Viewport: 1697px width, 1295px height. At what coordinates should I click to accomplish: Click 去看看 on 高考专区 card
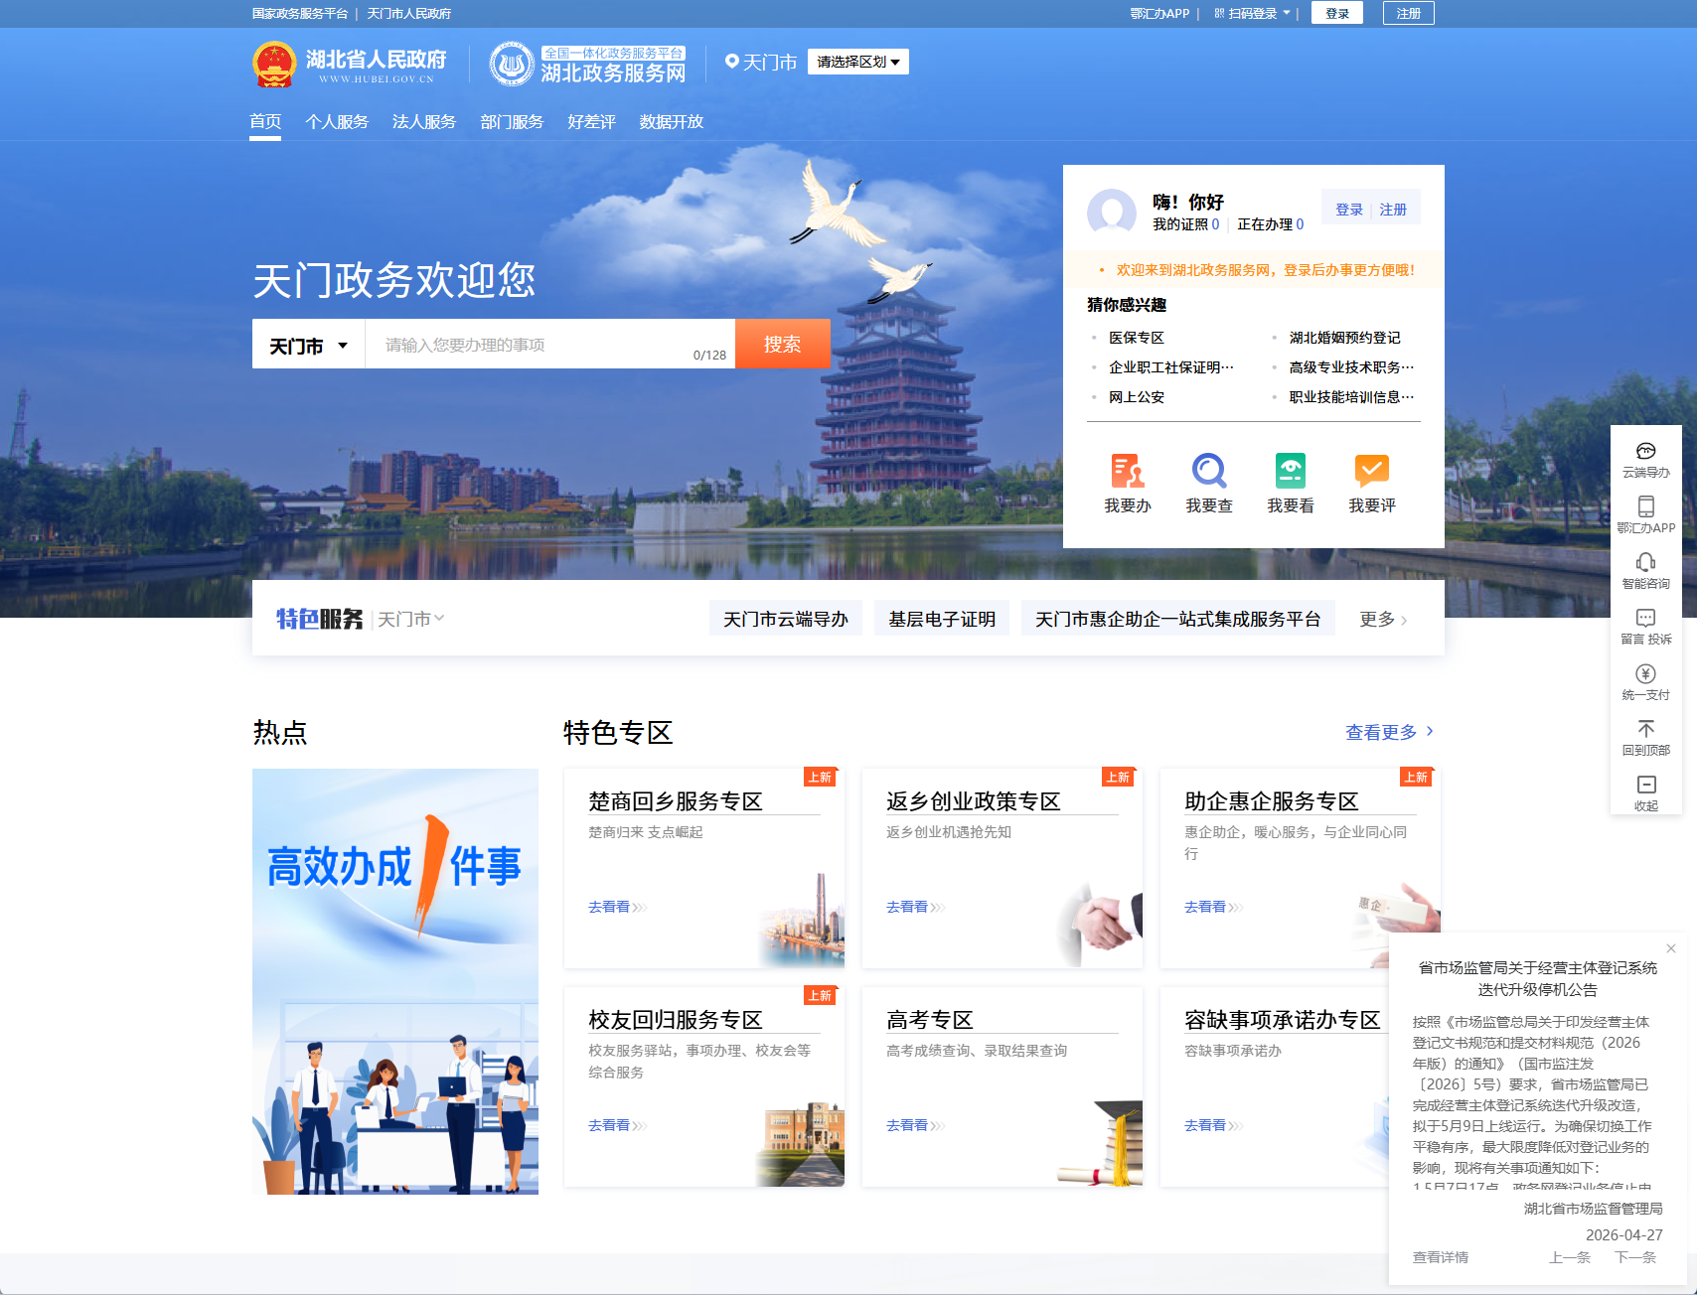(x=915, y=1125)
